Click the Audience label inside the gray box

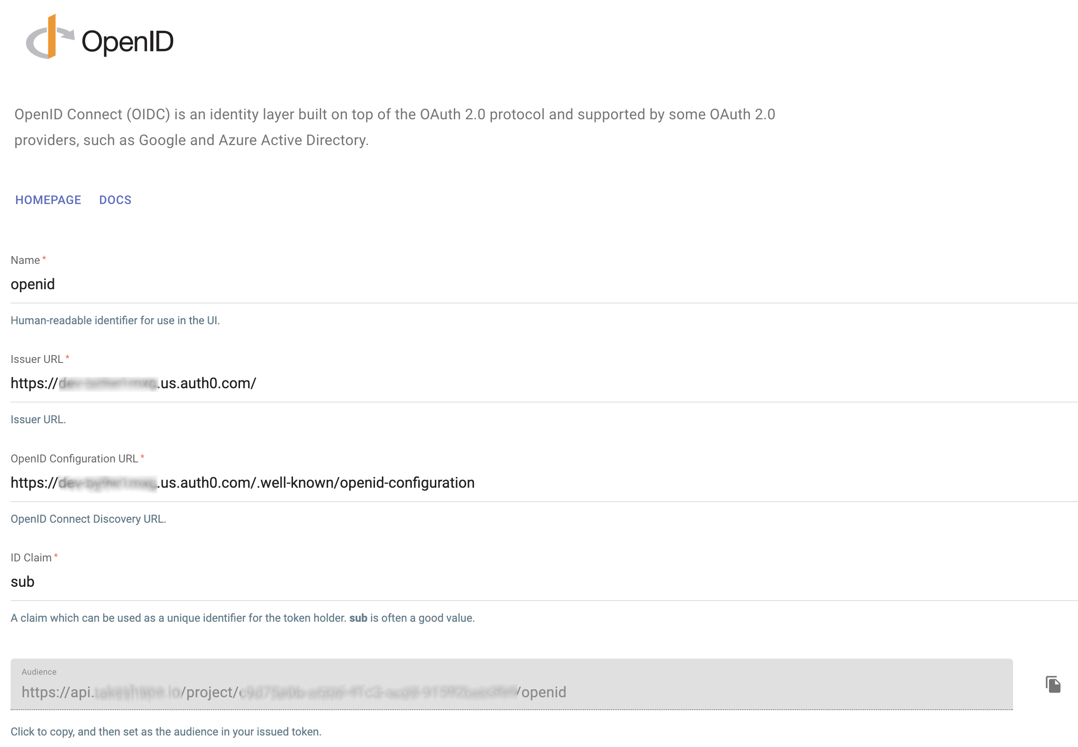[x=39, y=671]
